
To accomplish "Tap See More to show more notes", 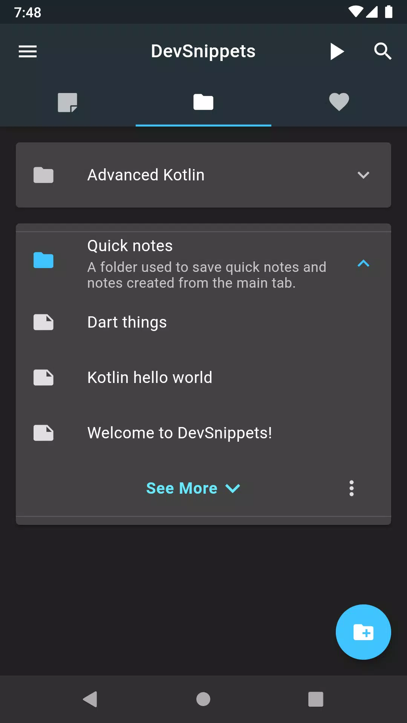I will [x=193, y=488].
